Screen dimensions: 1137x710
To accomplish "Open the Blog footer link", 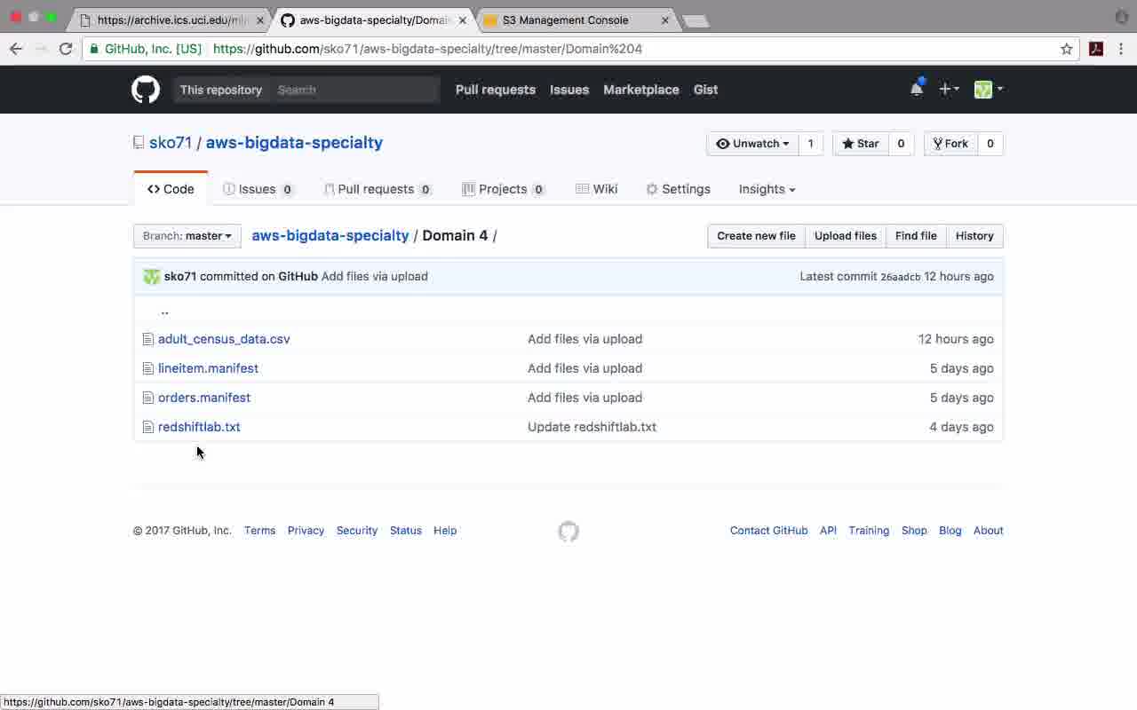I will pyautogui.click(x=950, y=531).
